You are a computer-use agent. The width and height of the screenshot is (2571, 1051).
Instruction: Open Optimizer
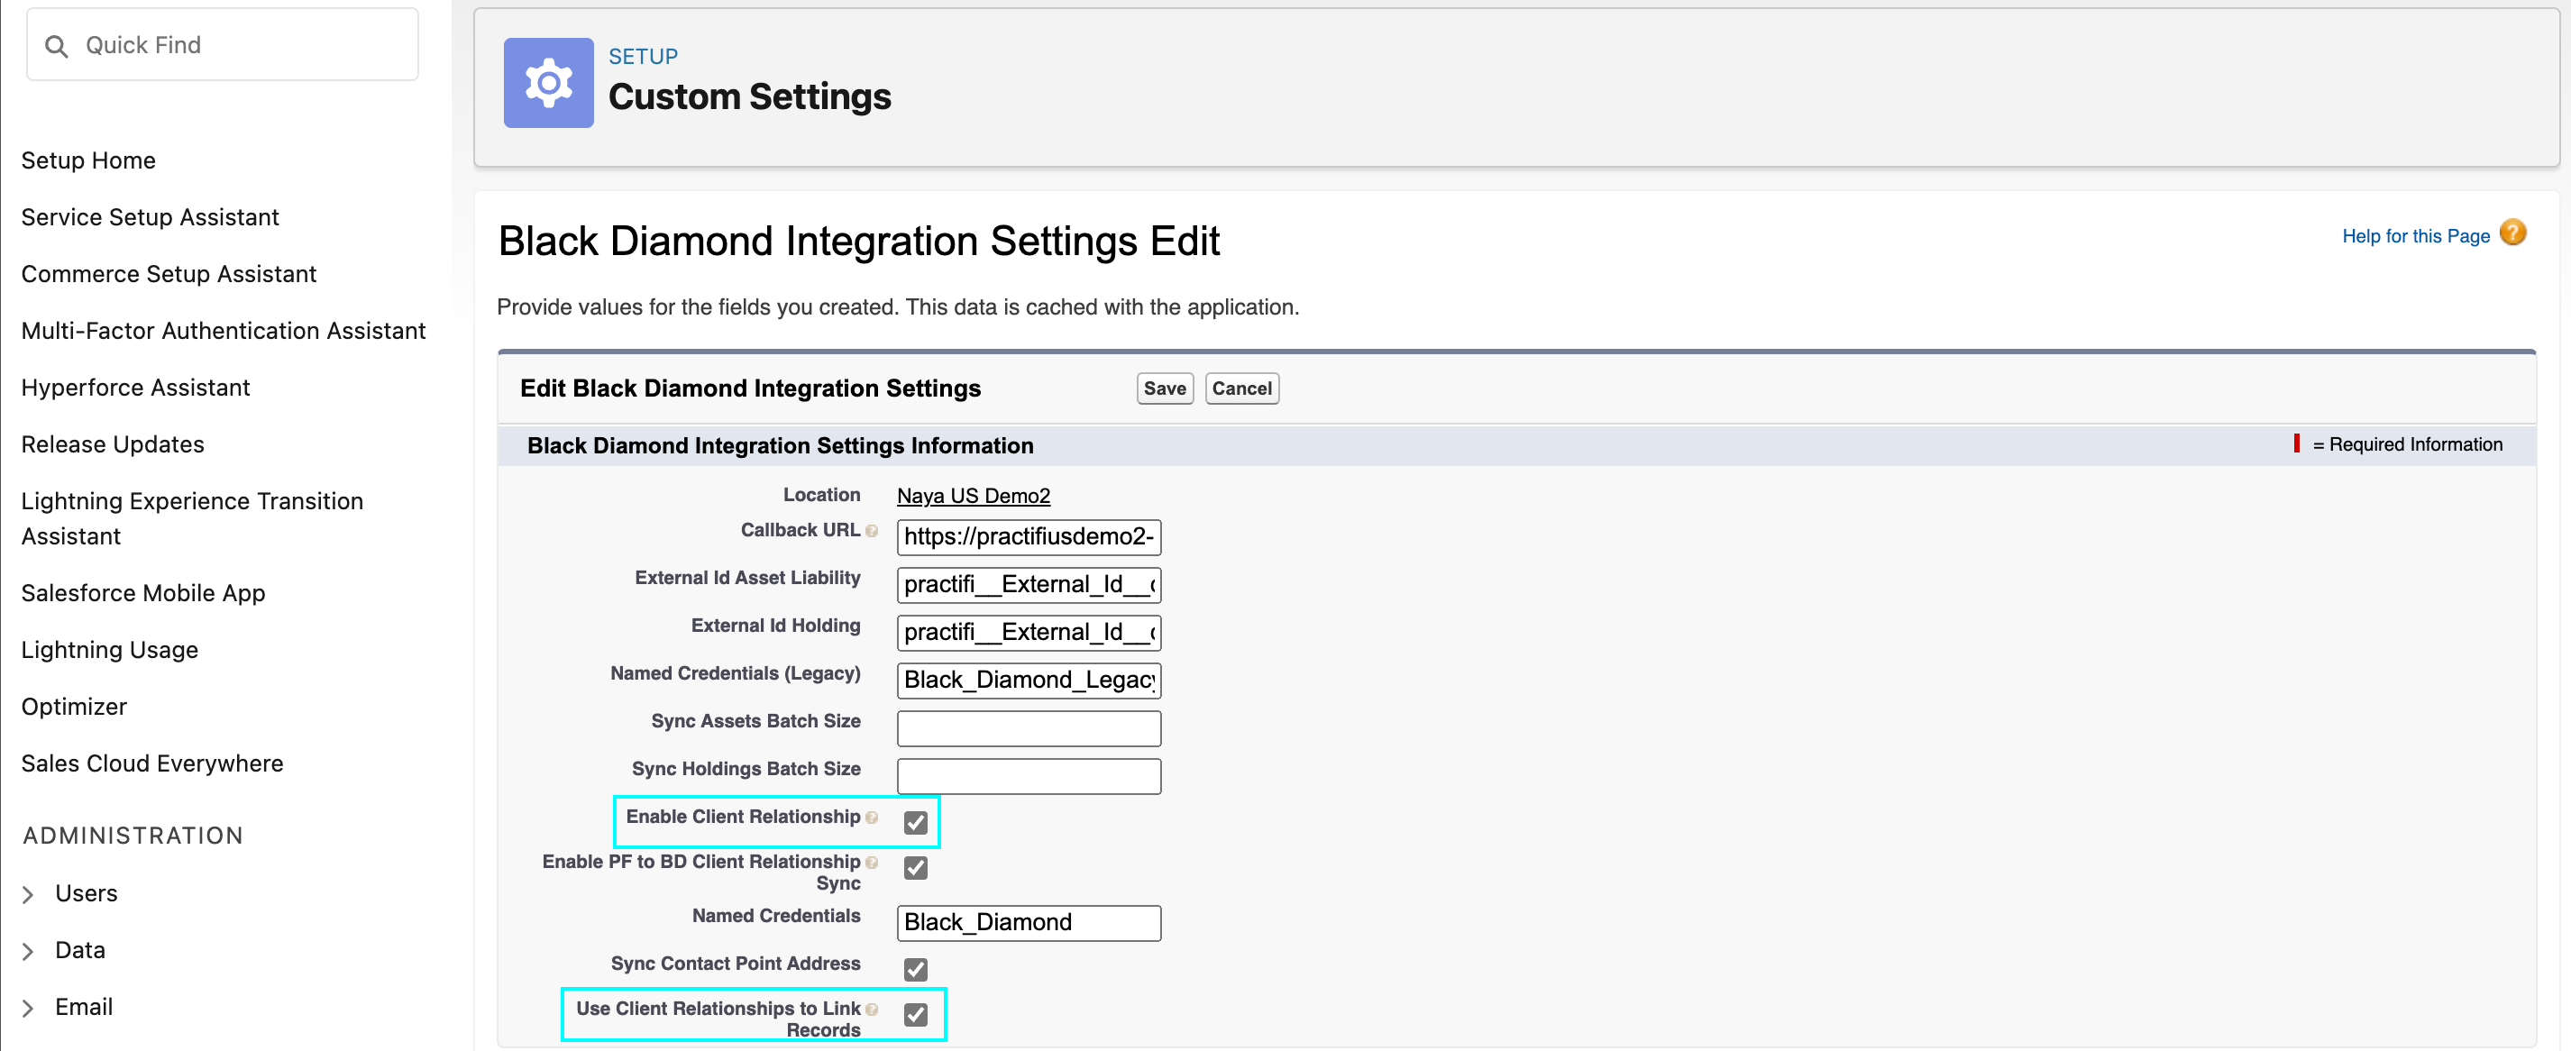point(74,708)
